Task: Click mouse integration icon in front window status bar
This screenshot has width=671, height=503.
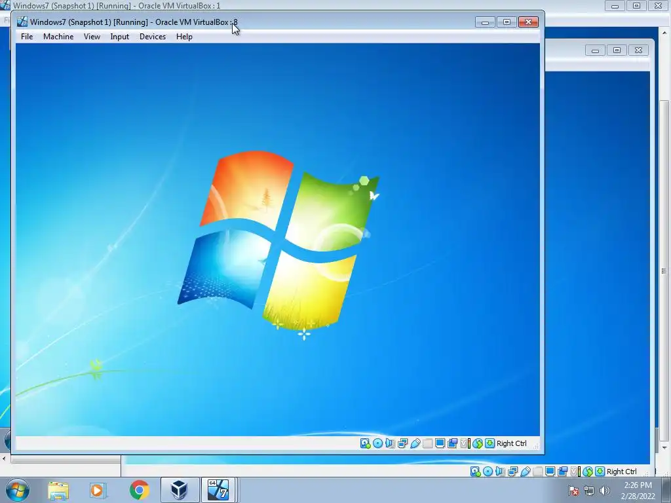Action: click(x=477, y=443)
